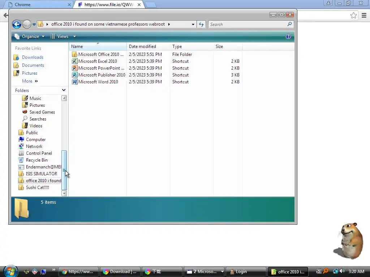This screenshot has width=370, height=277.
Task: Sort by Type column header
Action: (192, 47)
